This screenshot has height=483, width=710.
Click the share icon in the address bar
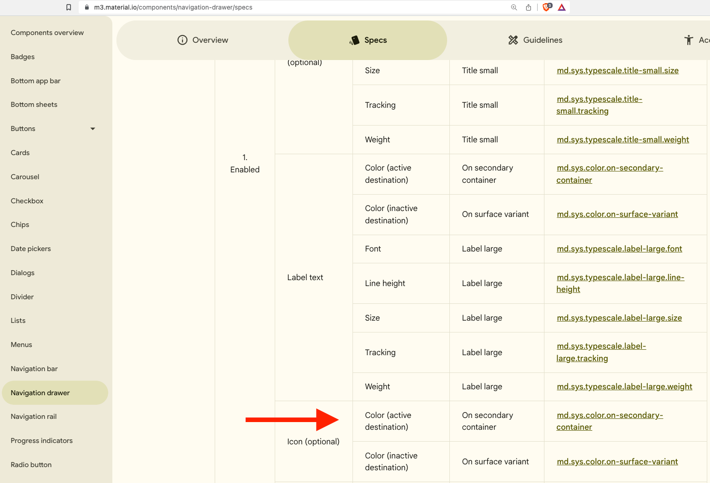[x=528, y=7]
